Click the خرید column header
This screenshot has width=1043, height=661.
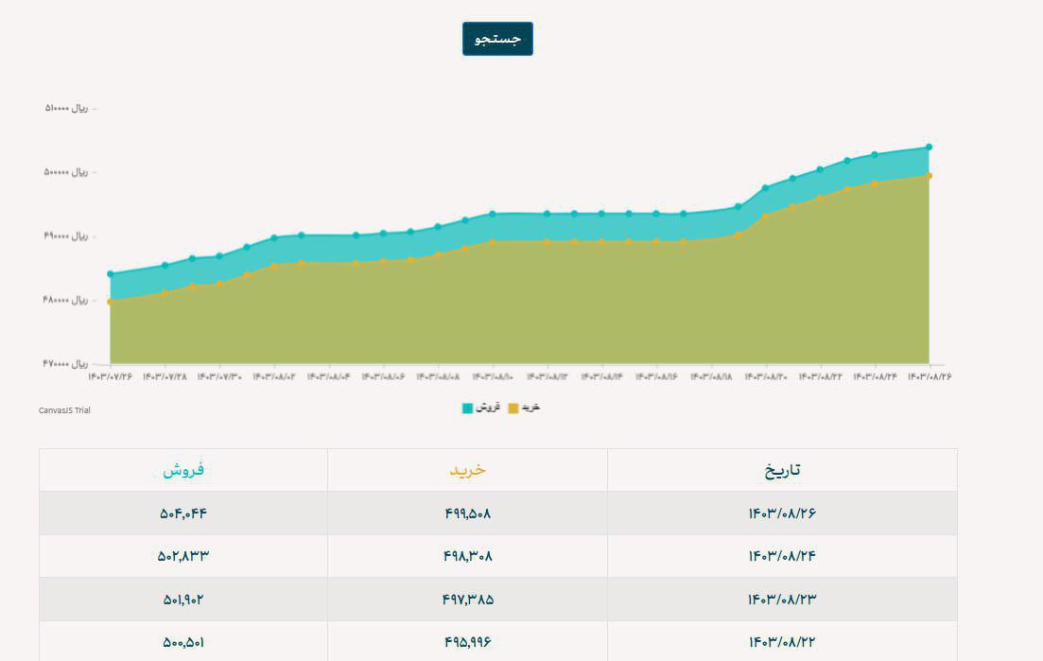pos(468,470)
